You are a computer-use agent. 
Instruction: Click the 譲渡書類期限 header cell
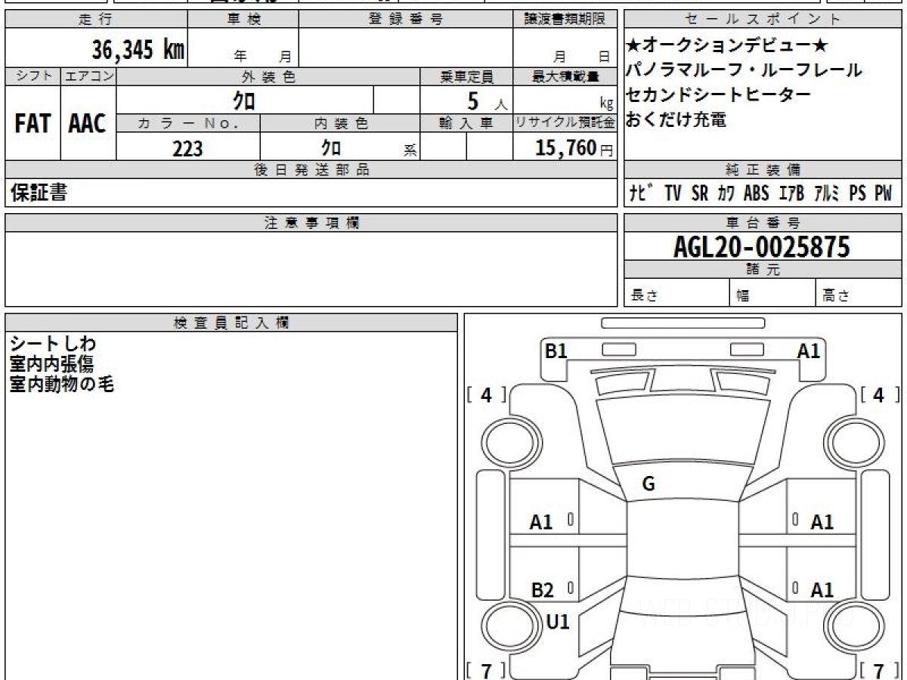[x=565, y=20]
